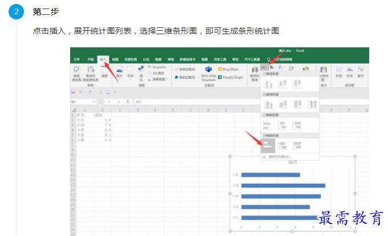Select the plain 3D column chart
The height and width of the screenshot is (236, 388).
pos(312,105)
